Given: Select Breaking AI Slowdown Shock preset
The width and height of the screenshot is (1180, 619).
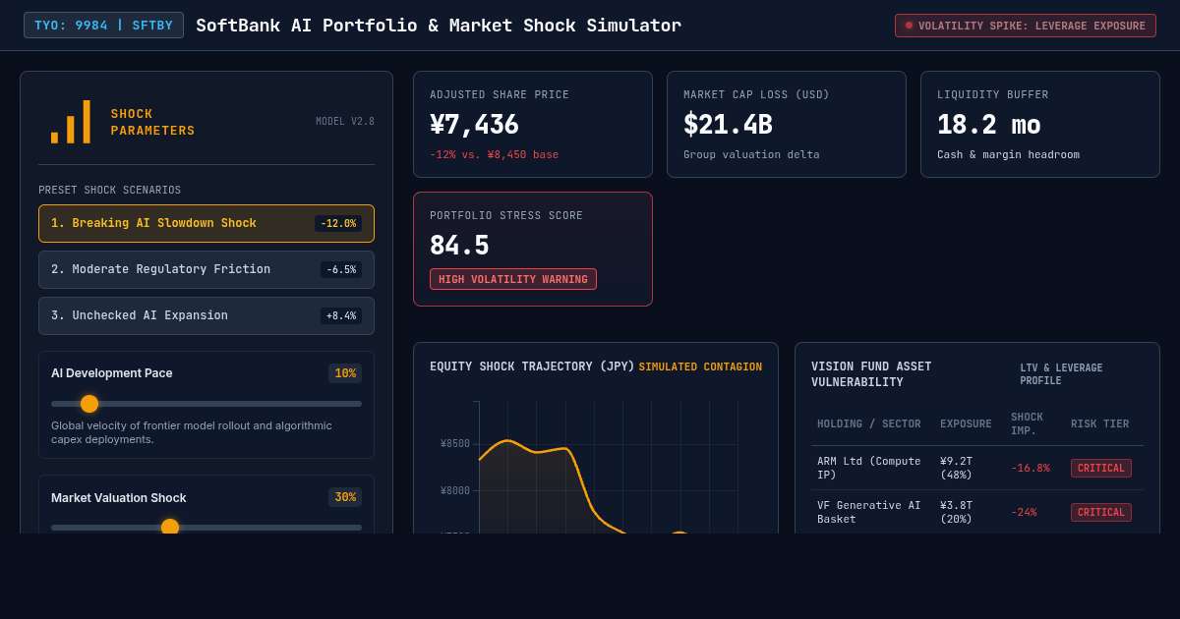Looking at the screenshot, I should tap(206, 223).
